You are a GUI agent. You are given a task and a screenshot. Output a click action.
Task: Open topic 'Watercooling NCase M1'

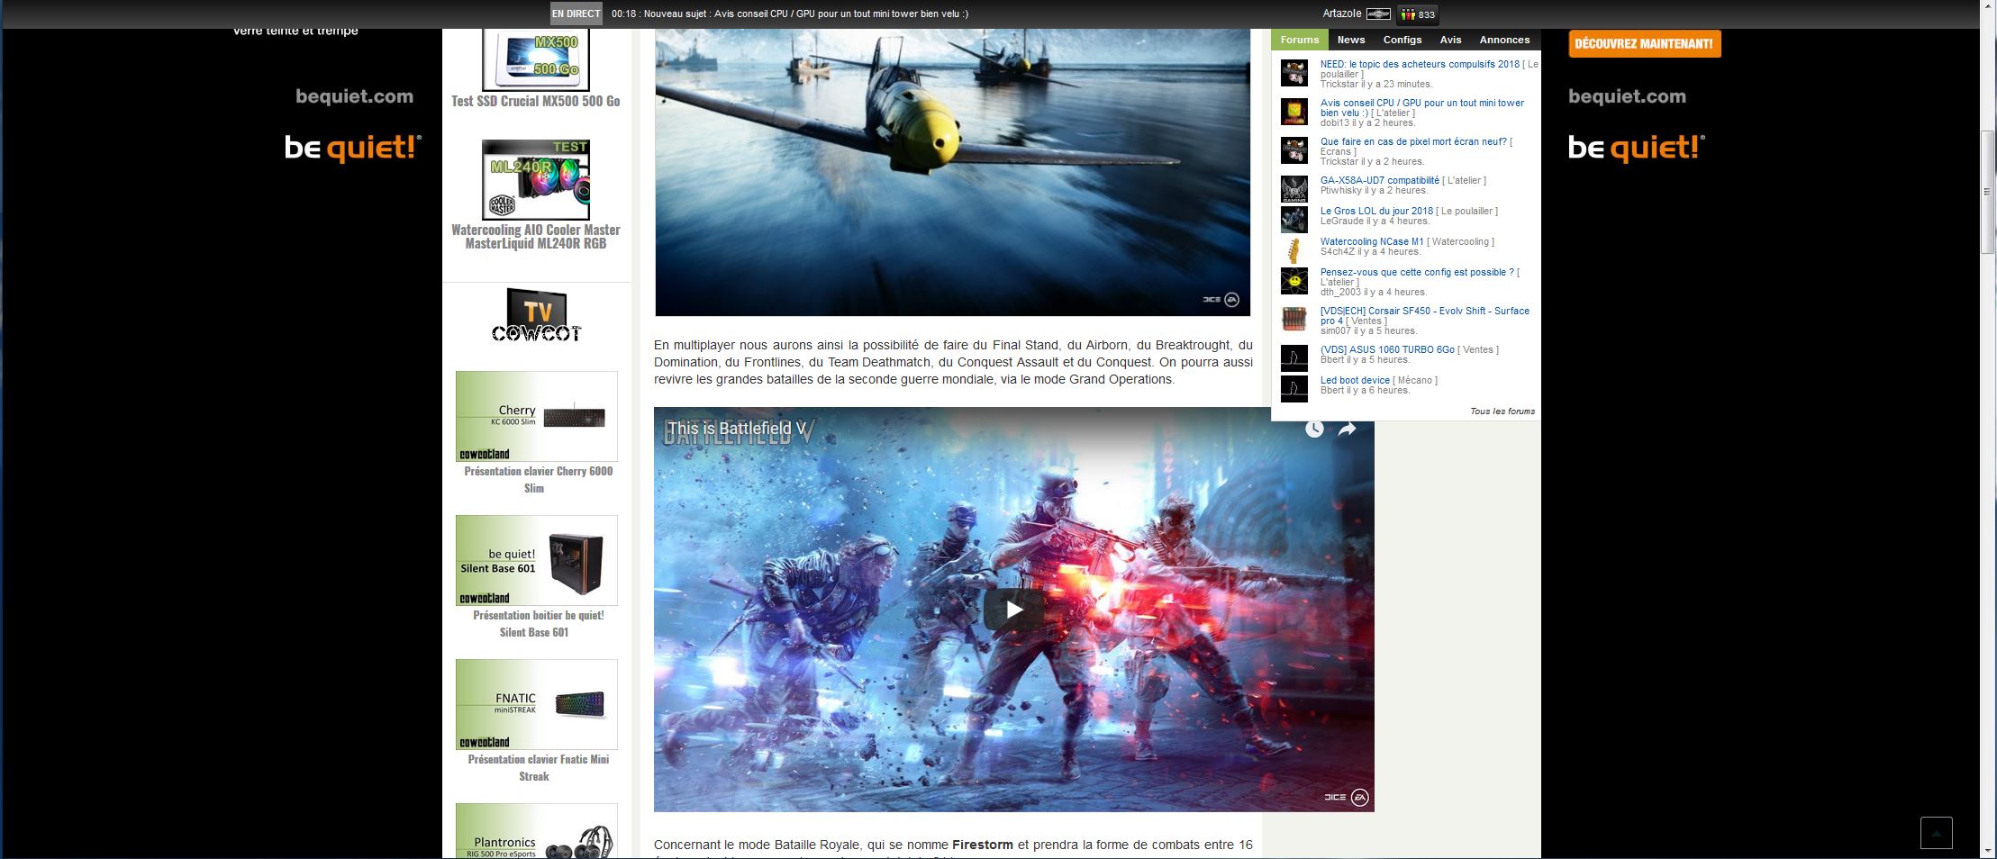coord(1372,241)
